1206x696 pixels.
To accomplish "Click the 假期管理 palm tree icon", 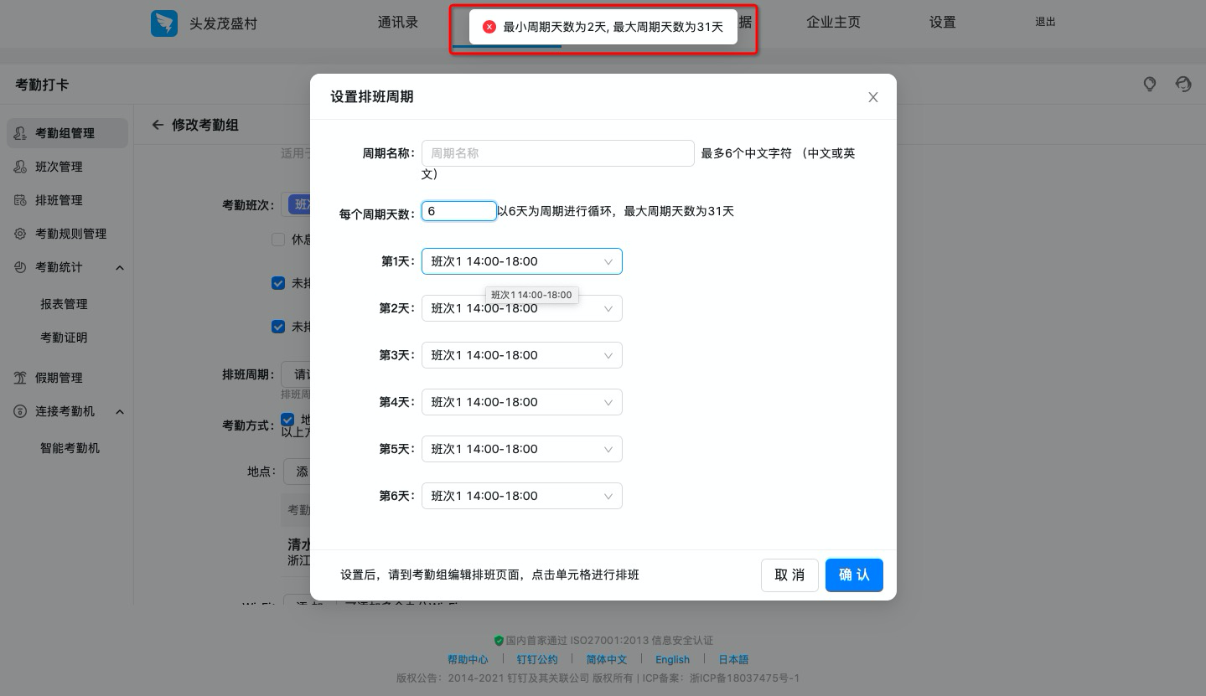I will point(20,378).
